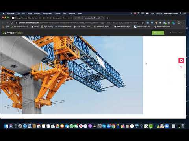Click the Envato Market logo

tap(13, 33)
